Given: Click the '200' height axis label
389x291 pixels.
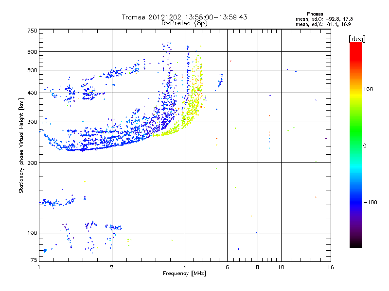Looking at the screenshot, I should tap(32, 163).
